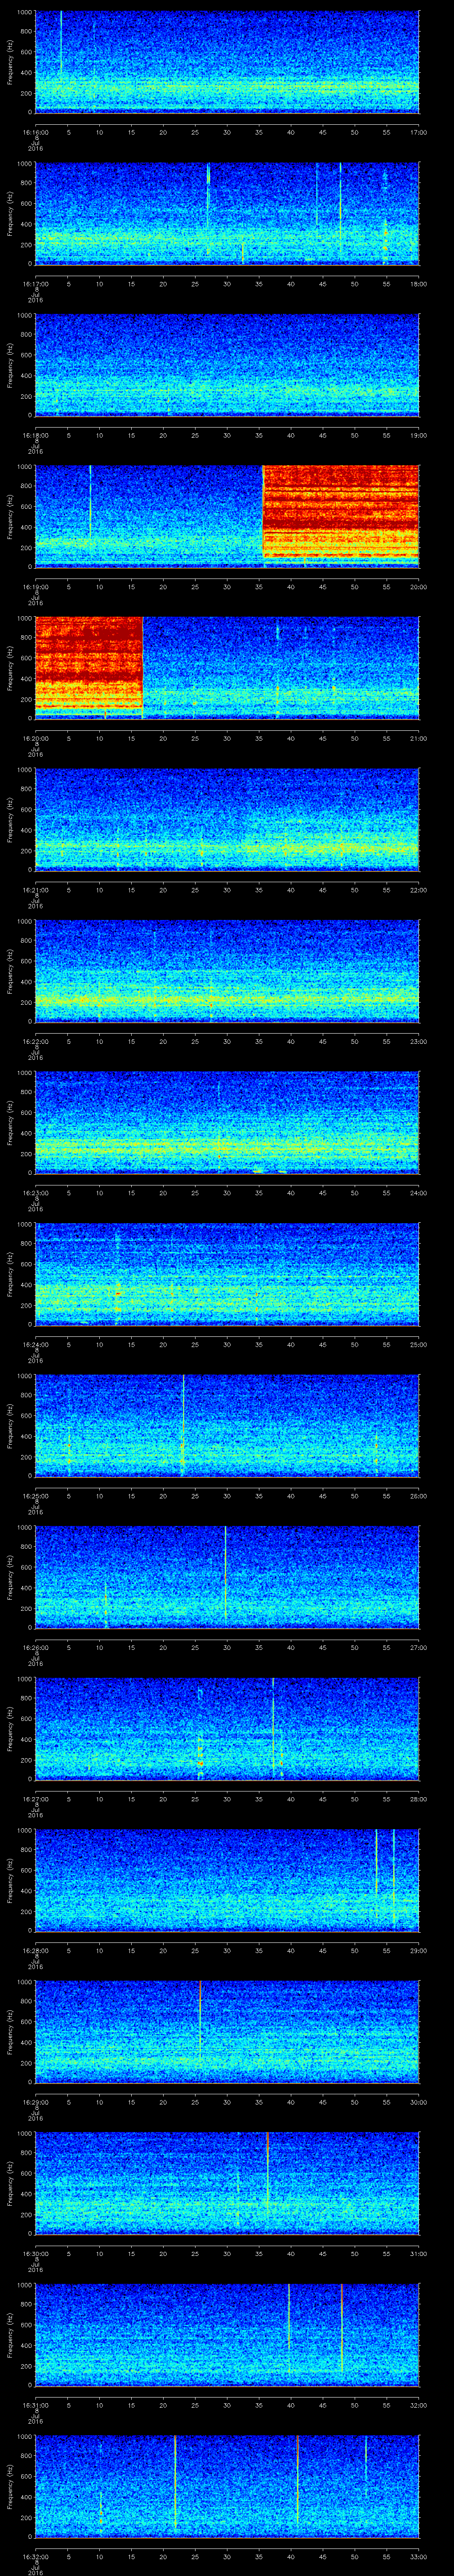Click the 45 second tick label under 16:26:00 spectrogram

(x=322, y=1648)
